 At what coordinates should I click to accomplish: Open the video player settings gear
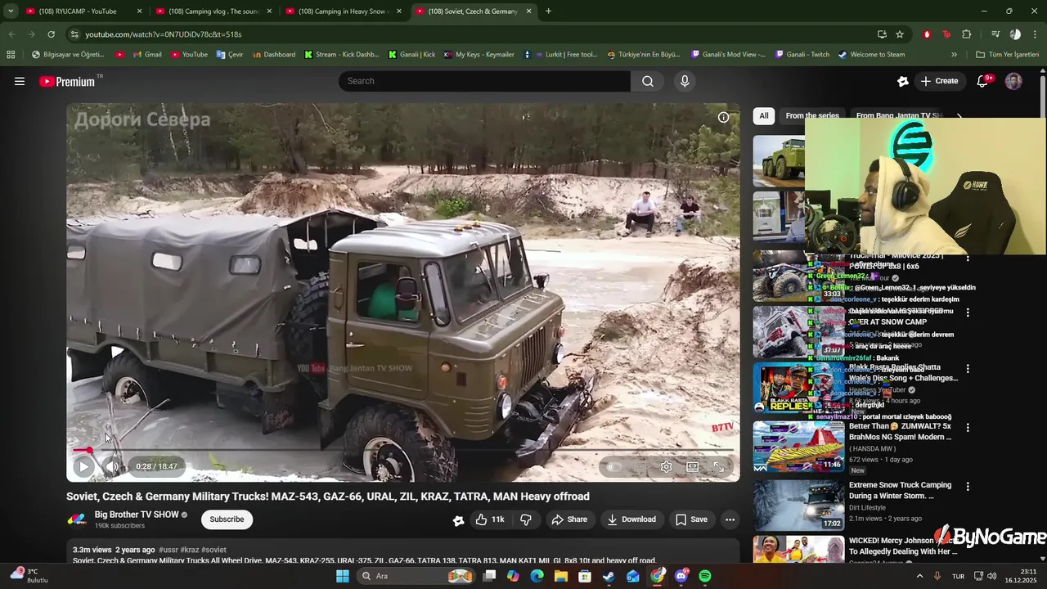point(667,466)
